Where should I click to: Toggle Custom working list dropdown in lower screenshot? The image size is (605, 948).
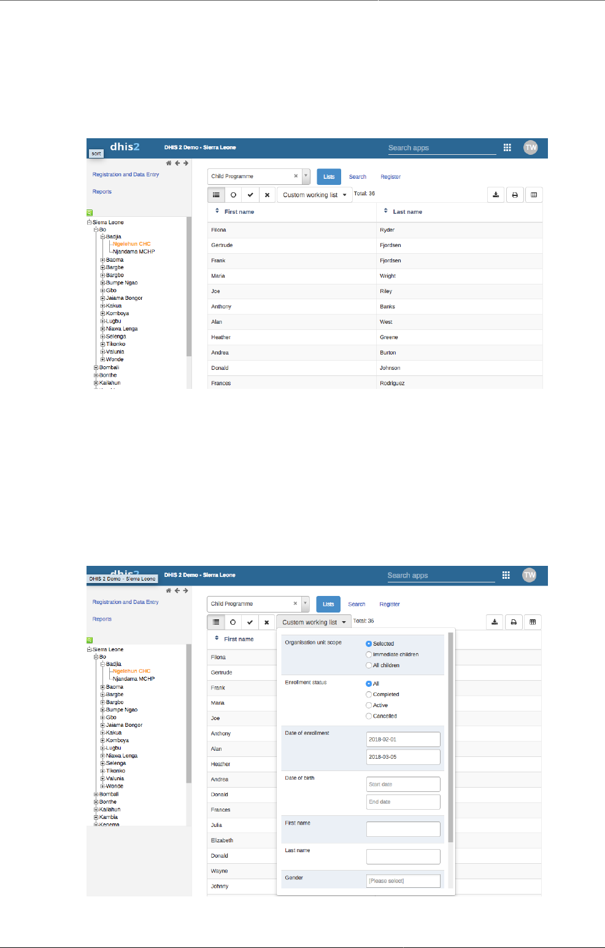(314, 622)
